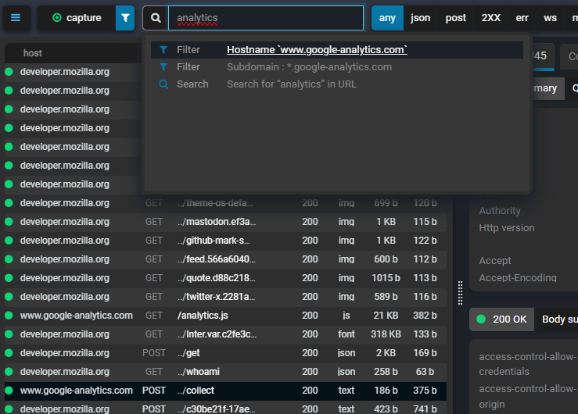Select the 'ws' filter chip
This screenshot has height=414, width=578.
(x=550, y=18)
